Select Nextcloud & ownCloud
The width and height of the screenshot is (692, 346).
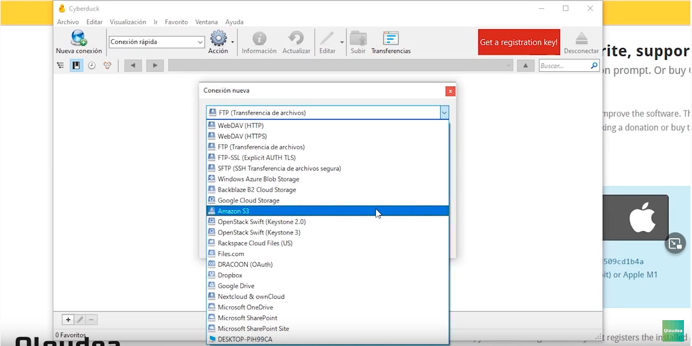tap(328, 296)
